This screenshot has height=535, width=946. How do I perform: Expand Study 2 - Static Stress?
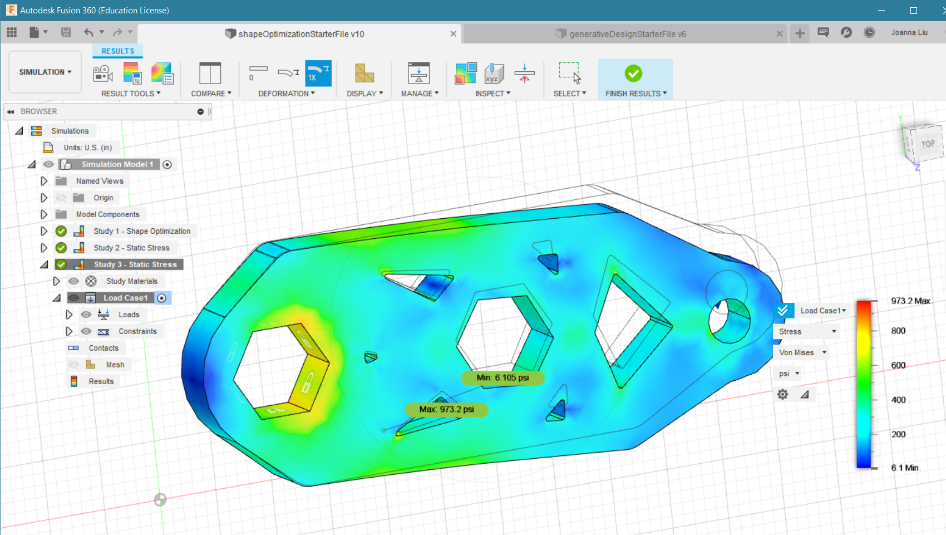pos(44,248)
